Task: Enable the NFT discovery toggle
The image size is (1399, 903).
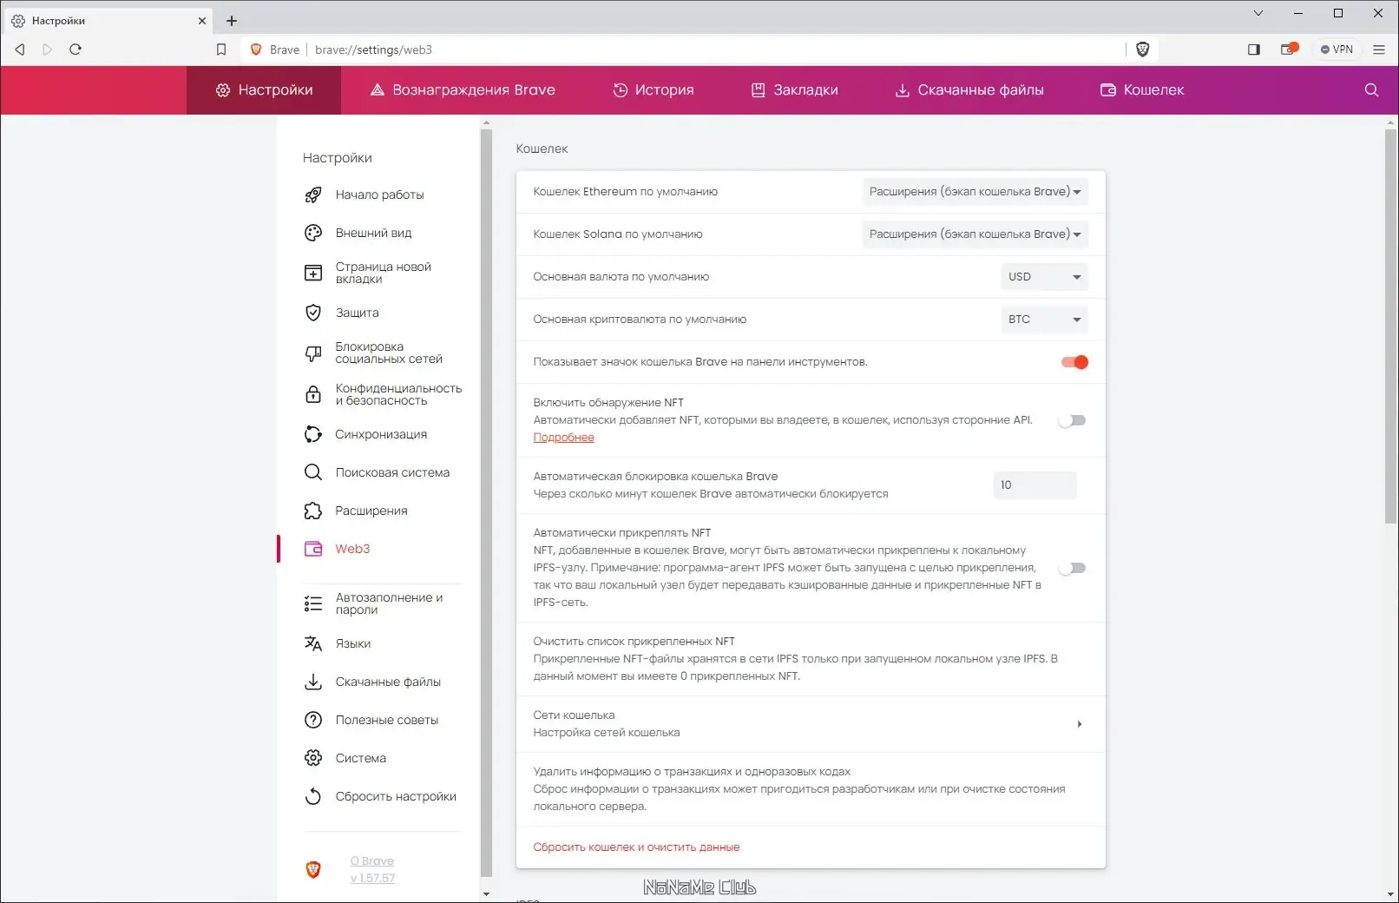Action: [1073, 420]
